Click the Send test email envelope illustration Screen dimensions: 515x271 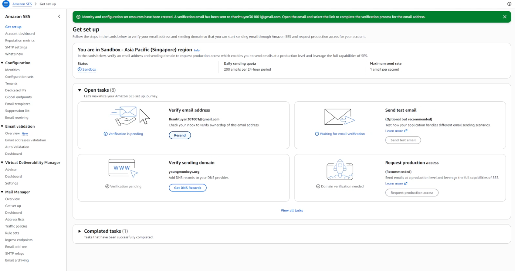tap(339, 117)
